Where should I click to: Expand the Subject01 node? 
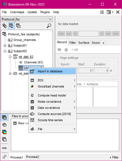click(5, 45)
